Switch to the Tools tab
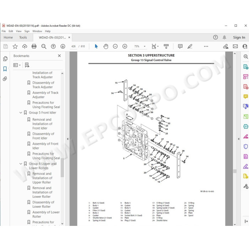Viewport: 249px width, 249px height. point(23,37)
